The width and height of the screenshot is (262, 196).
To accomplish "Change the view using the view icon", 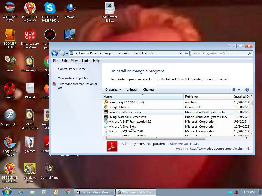I will point(233,90).
